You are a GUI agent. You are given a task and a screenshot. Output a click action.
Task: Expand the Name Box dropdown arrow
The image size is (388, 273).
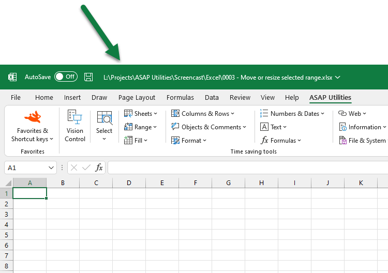pos(51,168)
